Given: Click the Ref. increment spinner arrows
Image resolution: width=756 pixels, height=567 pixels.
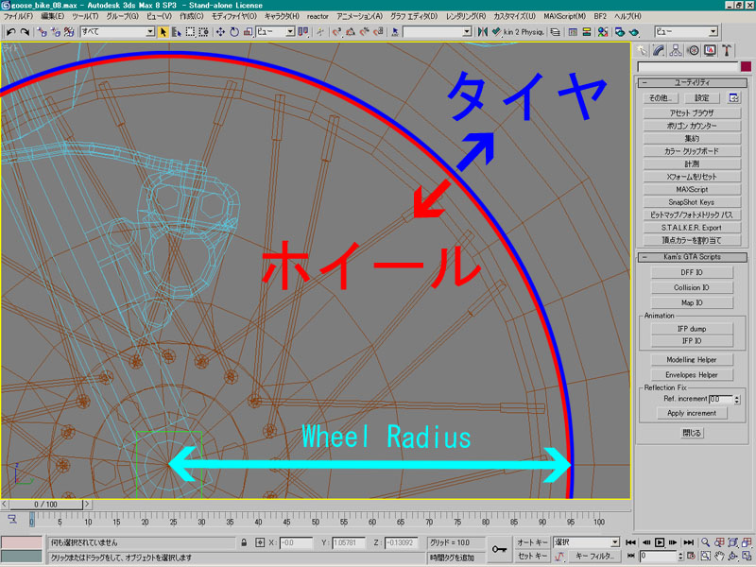Looking at the screenshot, I should point(736,399).
